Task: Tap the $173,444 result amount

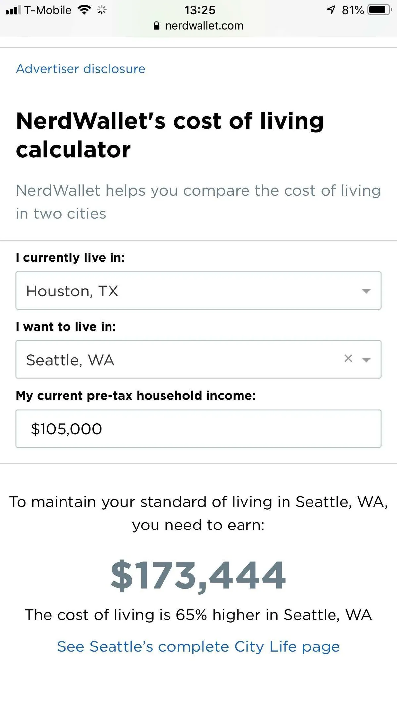Action: click(x=198, y=576)
